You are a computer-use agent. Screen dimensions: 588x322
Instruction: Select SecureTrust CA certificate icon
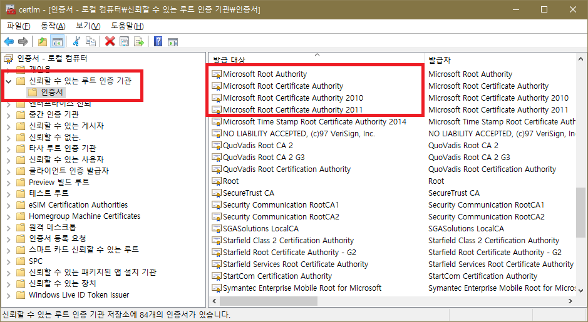pyautogui.click(x=217, y=193)
